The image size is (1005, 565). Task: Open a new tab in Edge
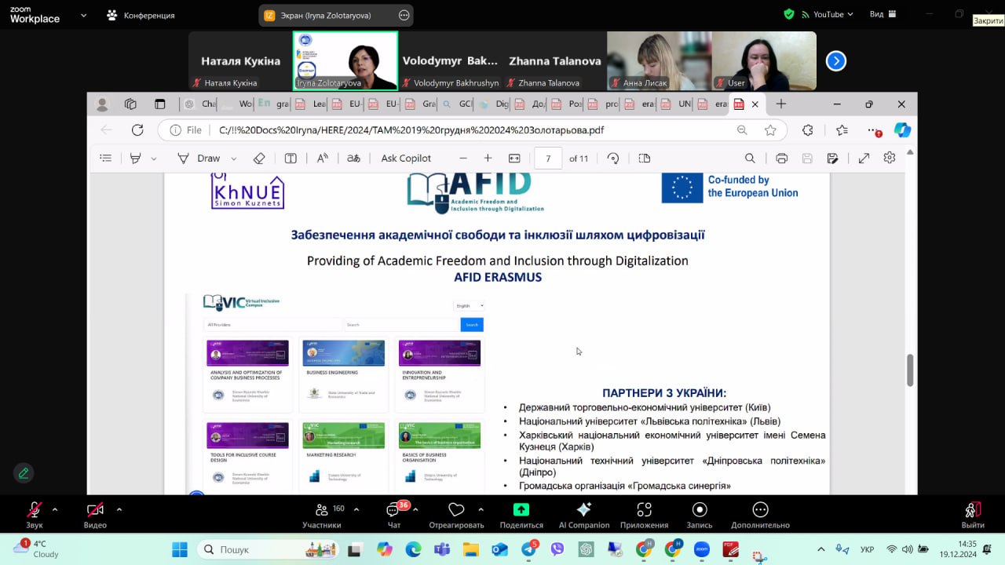[x=780, y=104]
